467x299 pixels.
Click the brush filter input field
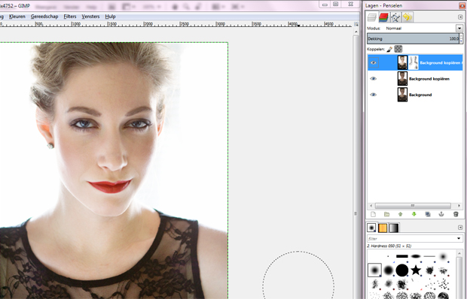[x=411, y=238]
